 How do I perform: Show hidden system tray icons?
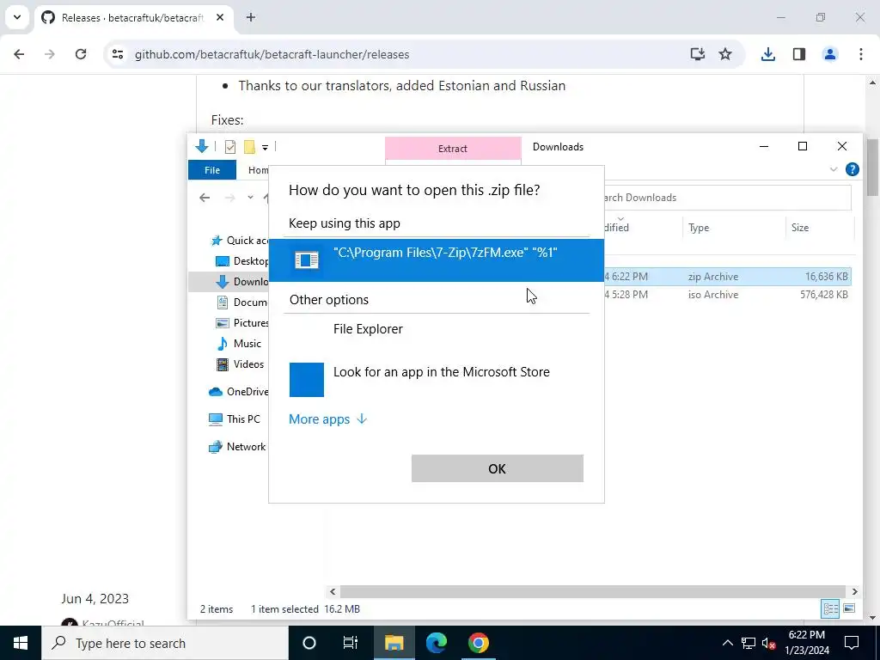pyautogui.click(x=727, y=643)
